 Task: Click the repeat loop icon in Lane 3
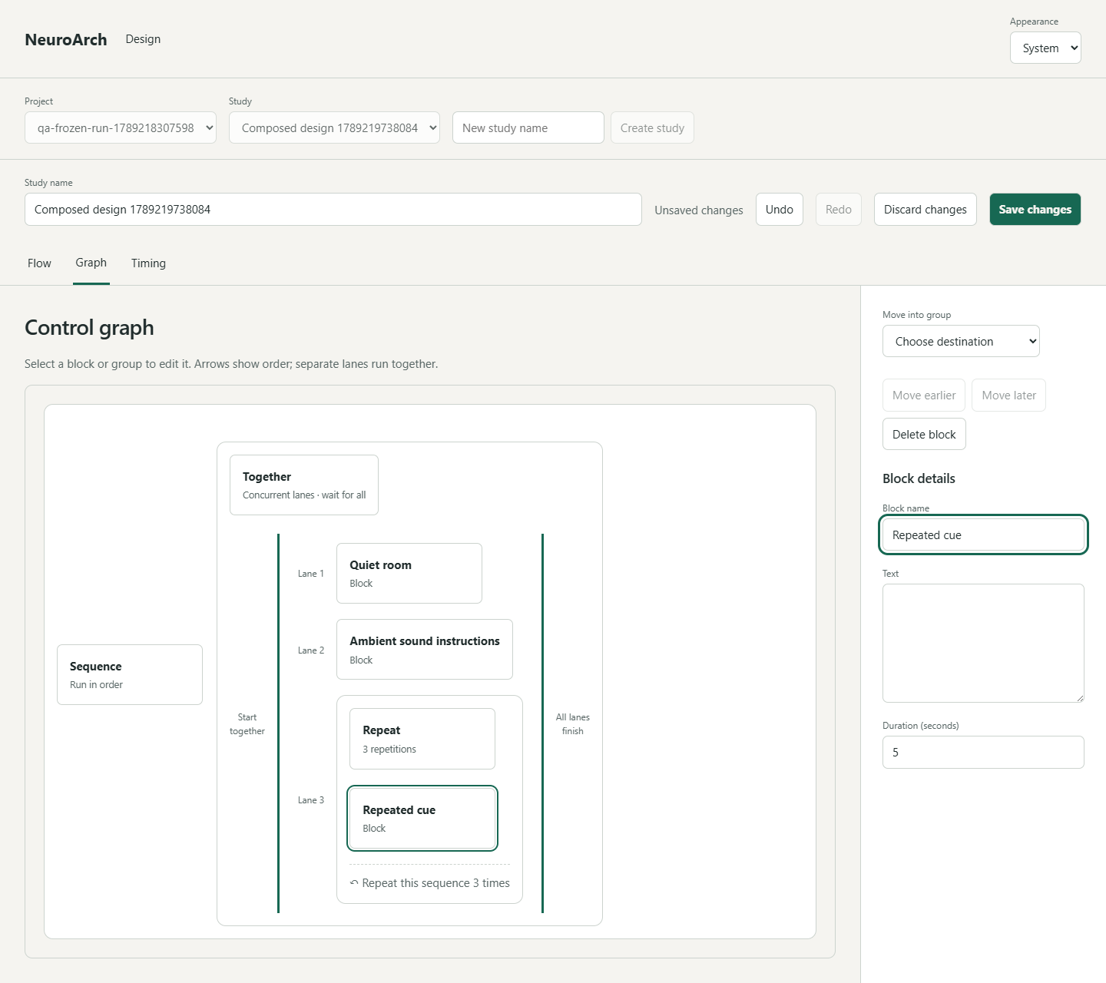pyautogui.click(x=354, y=883)
